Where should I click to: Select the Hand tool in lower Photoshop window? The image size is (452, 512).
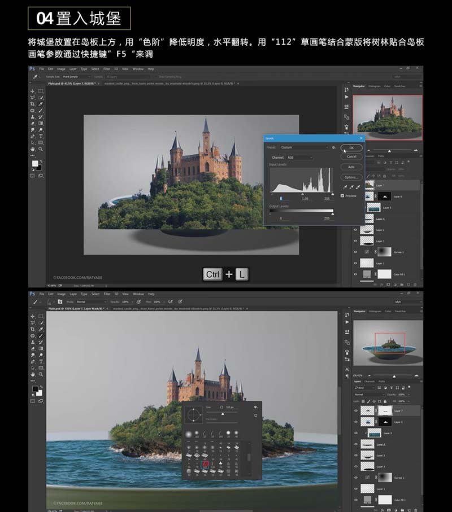pyautogui.click(x=32, y=374)
